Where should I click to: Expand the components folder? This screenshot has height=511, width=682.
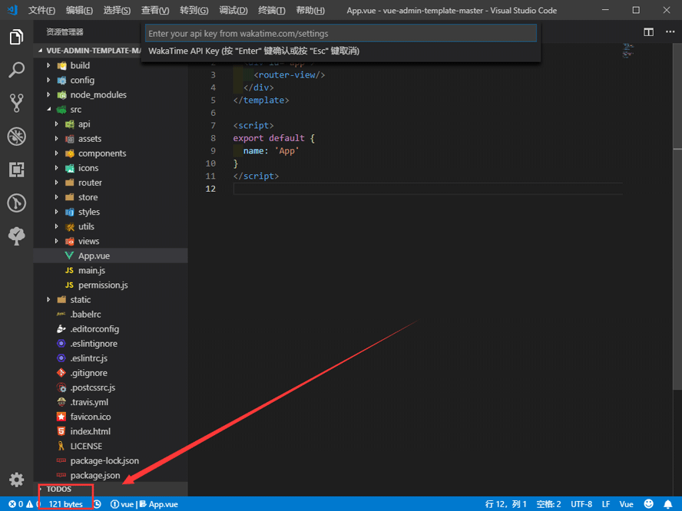pos(111,153)
